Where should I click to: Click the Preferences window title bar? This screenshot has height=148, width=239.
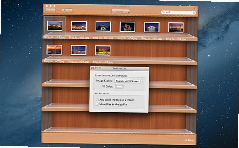point(119,69)
